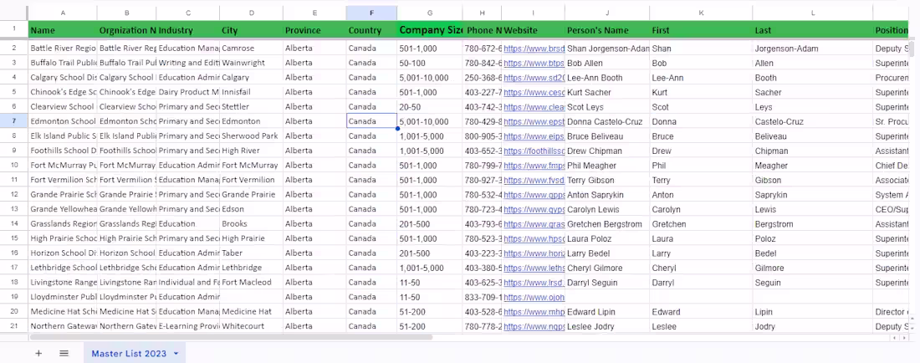Click the Person's Name header cell
The image size is (920, 363).
[x=607, y=30]
